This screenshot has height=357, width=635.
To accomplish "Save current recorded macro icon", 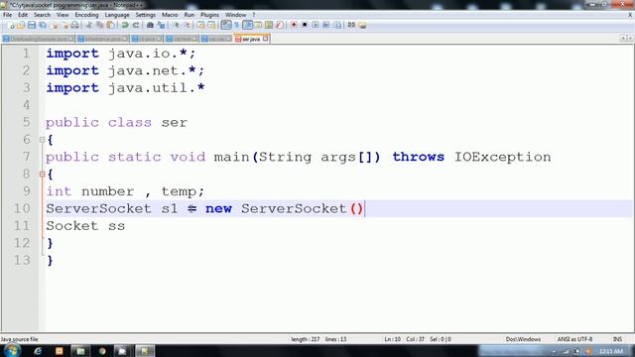I will (337, 25).
